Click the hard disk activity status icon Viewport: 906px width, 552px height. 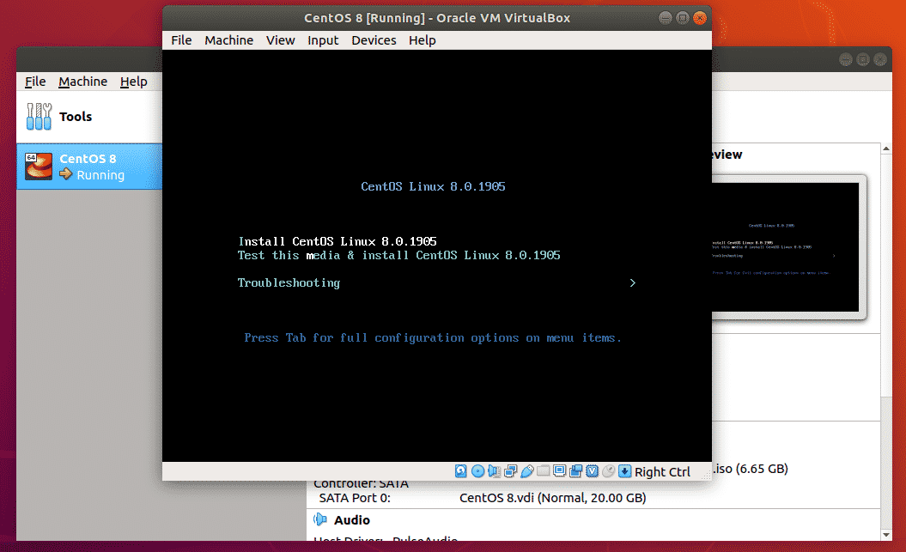460,470
